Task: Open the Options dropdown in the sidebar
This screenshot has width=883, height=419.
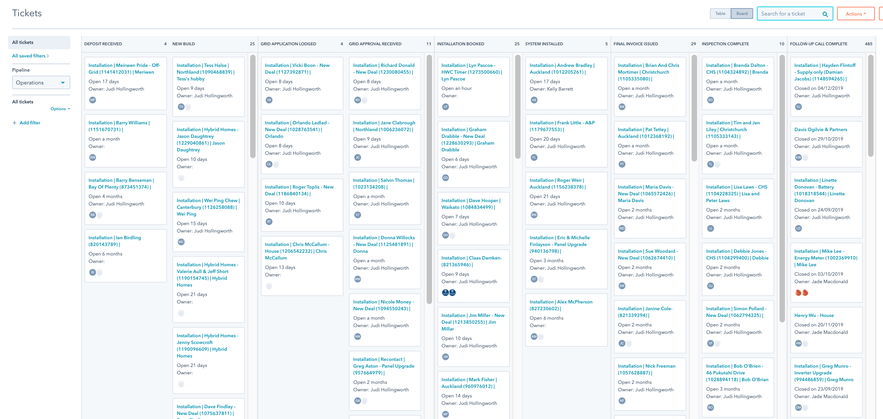Action: pos(60,108)
